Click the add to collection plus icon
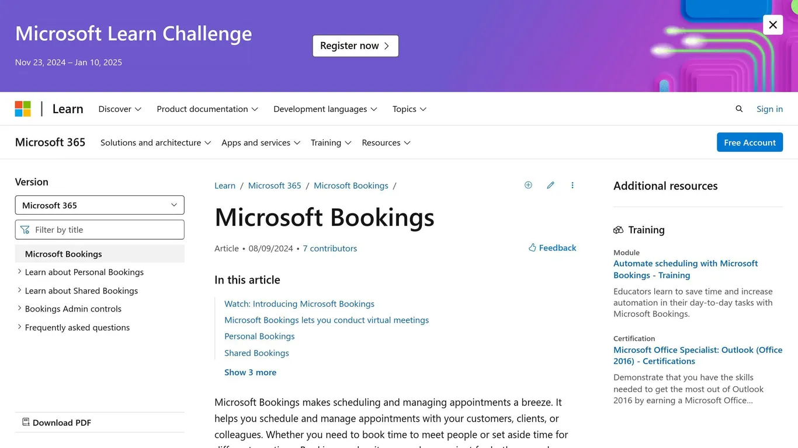Viewport: 798px width, 448px height. [528, 185]
